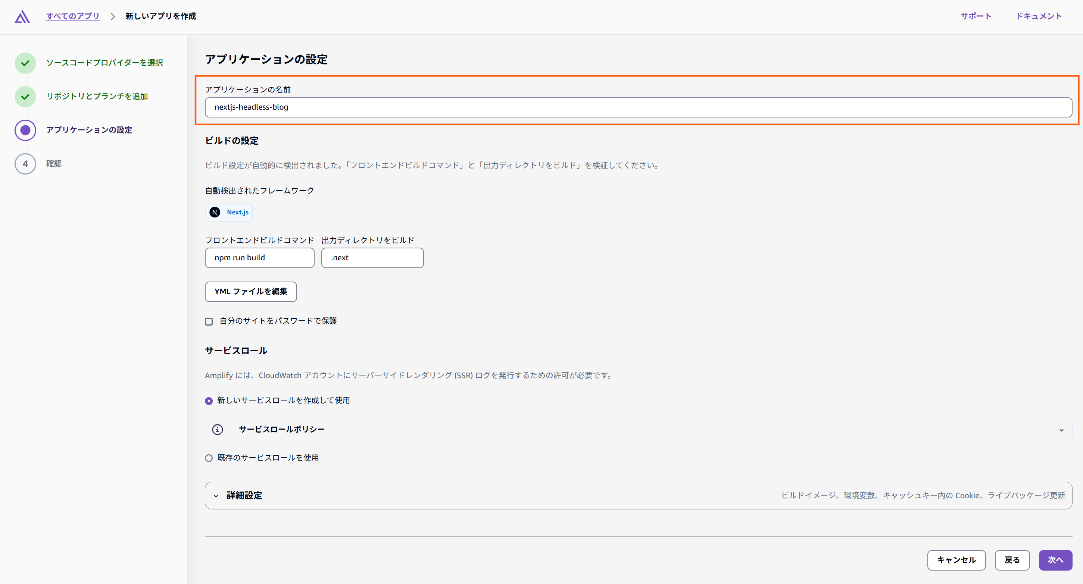Click the step 4 確認 circle indicator
The height and width of the screenshot is (584, 1083).
point(25,163)
